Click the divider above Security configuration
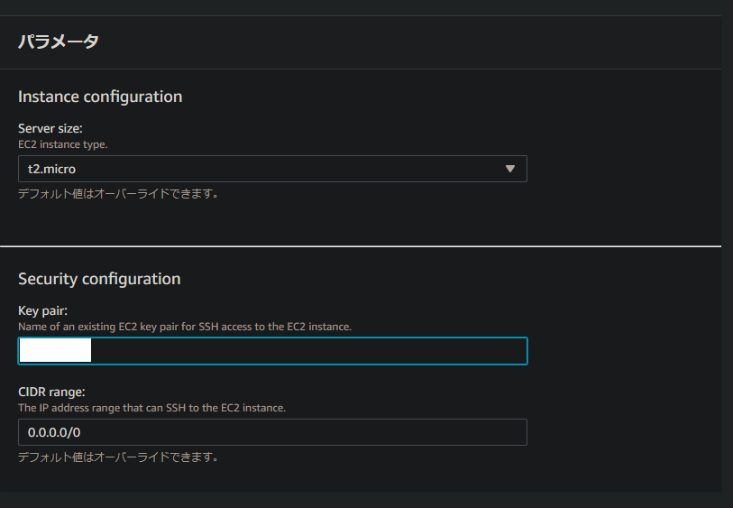Screen dimensions: 733x508 coord(361,245)
